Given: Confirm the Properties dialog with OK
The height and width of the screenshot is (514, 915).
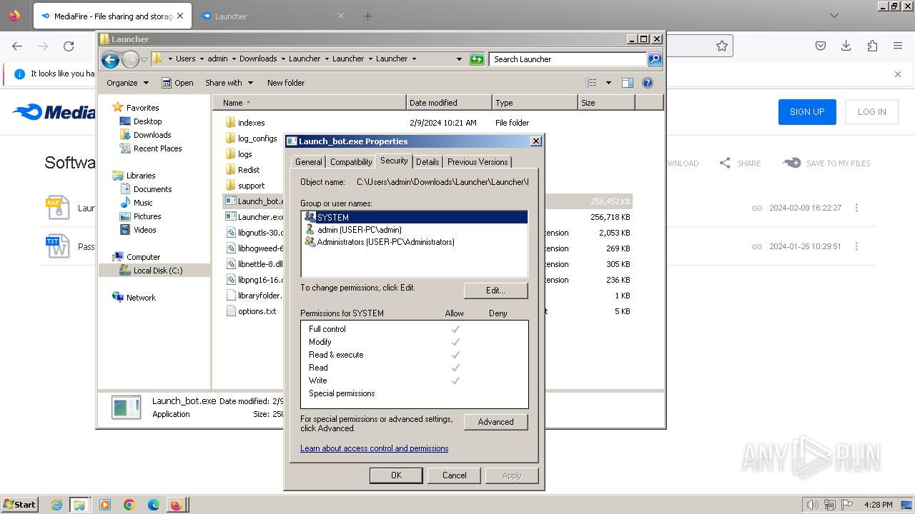Looking at the screenshot, I should 396,475.
